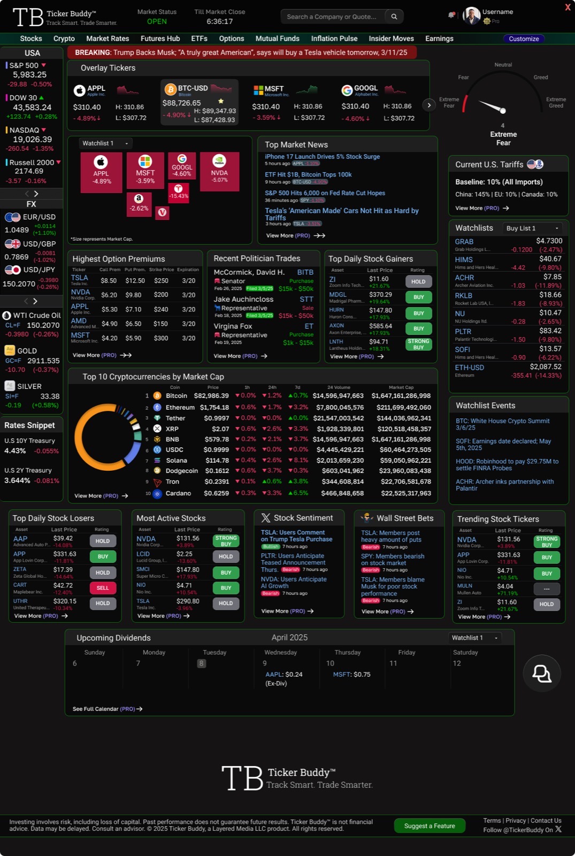Open the notification bell icon
This screenshot has width=575, height=856.
pyautogui.click(x=452, y=15)
